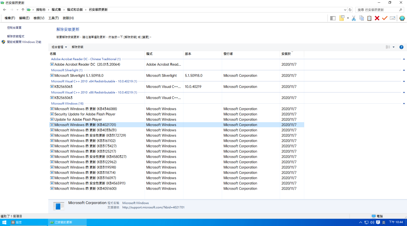Sort by the 名稱 column header
The width and height of the screenshot is (407, 226).
coord(97,54)
